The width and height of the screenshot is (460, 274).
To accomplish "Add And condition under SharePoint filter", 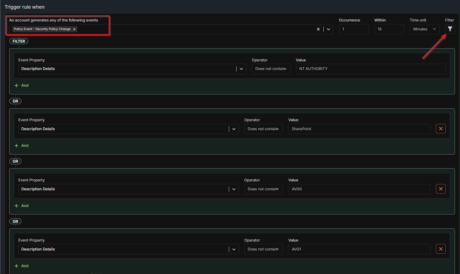I will (x=22, y=146).
